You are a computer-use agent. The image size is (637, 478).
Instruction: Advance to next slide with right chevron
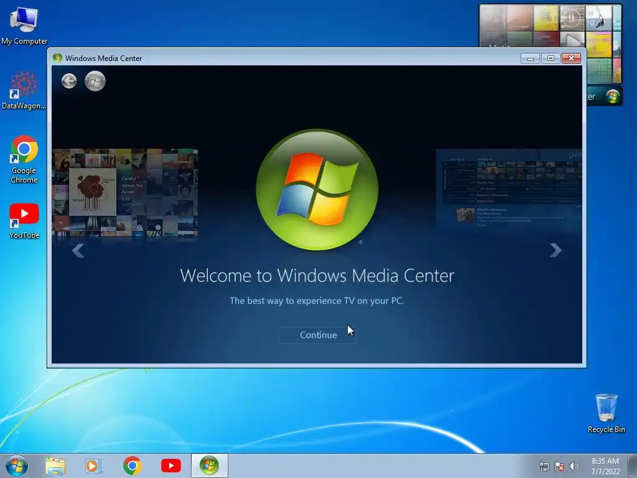click(x=556, y=250)
